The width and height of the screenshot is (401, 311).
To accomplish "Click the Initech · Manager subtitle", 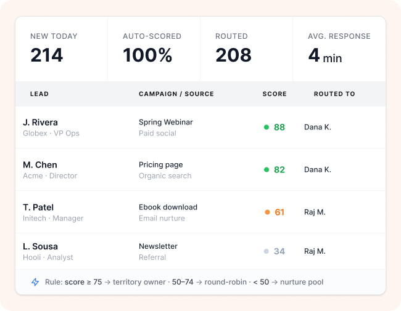I will (53, 218).
